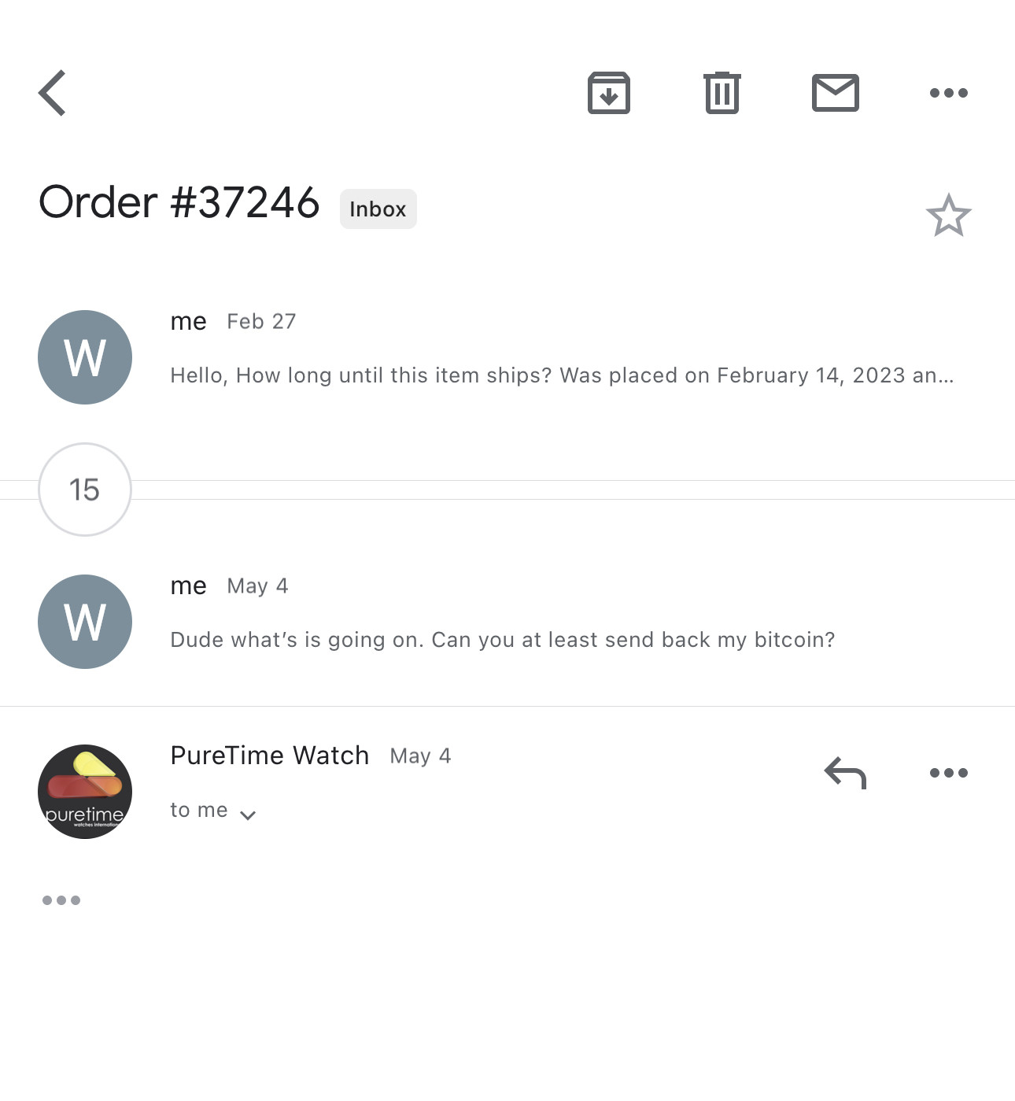Image resolution: width=1015 pixels, height=1101 pixels.
Task: Expand the 'to me' recipient details
Action: point(213,811)
